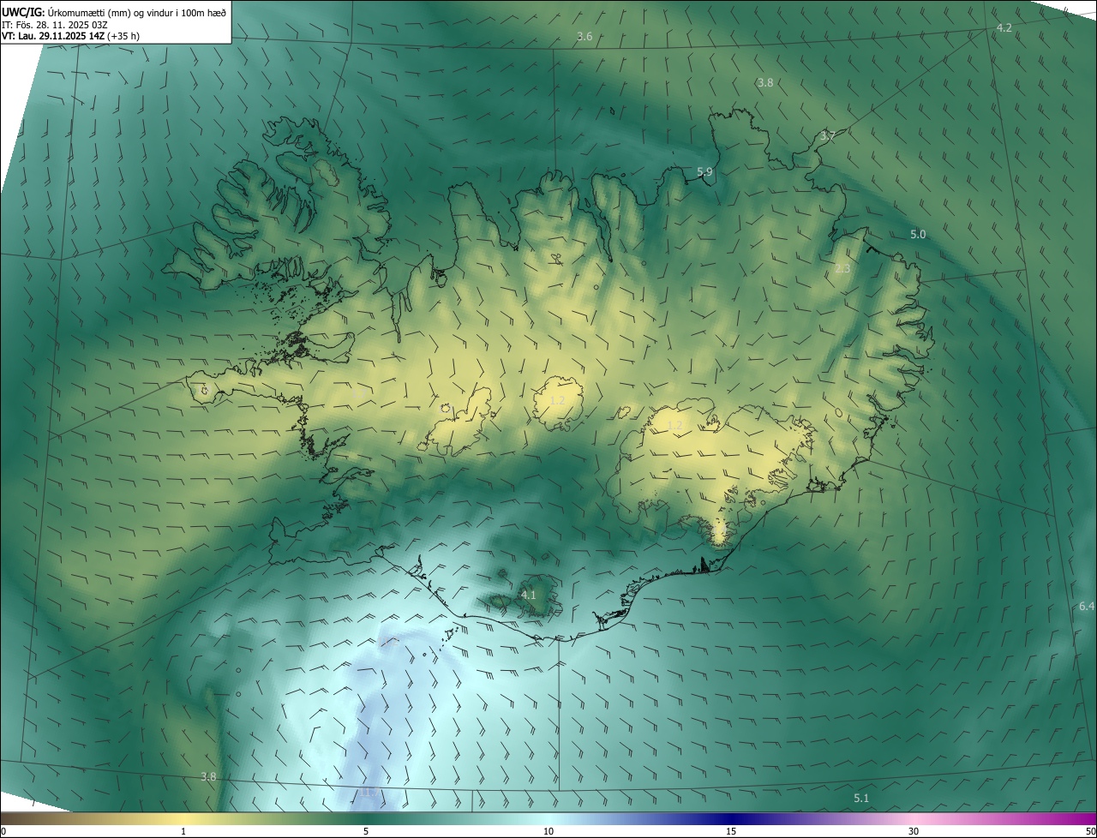
Task: Click the colorbar above the 0 tick
Action: (3, 818)
